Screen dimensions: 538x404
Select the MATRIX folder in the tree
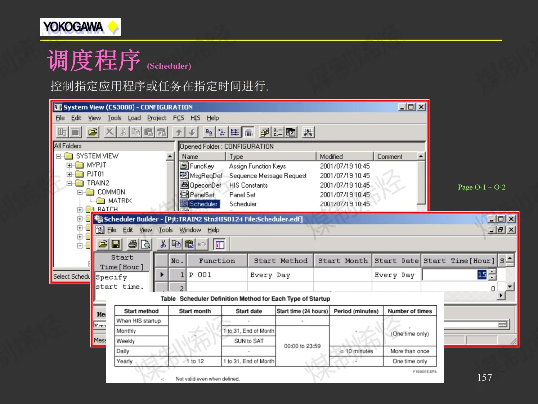(x=115, y=201)
